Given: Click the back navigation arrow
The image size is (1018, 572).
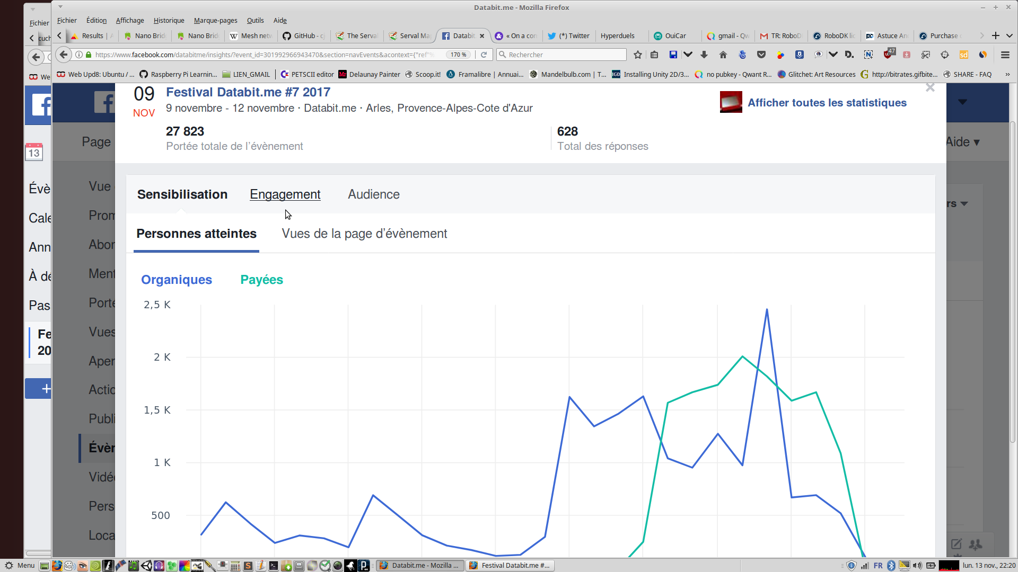Looking at the screenshot, I should point(64,55).
